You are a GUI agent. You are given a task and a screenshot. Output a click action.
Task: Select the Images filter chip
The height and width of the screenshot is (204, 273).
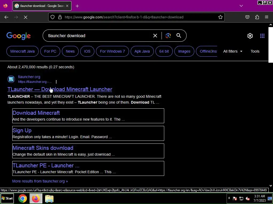click(x=184, y=51)
